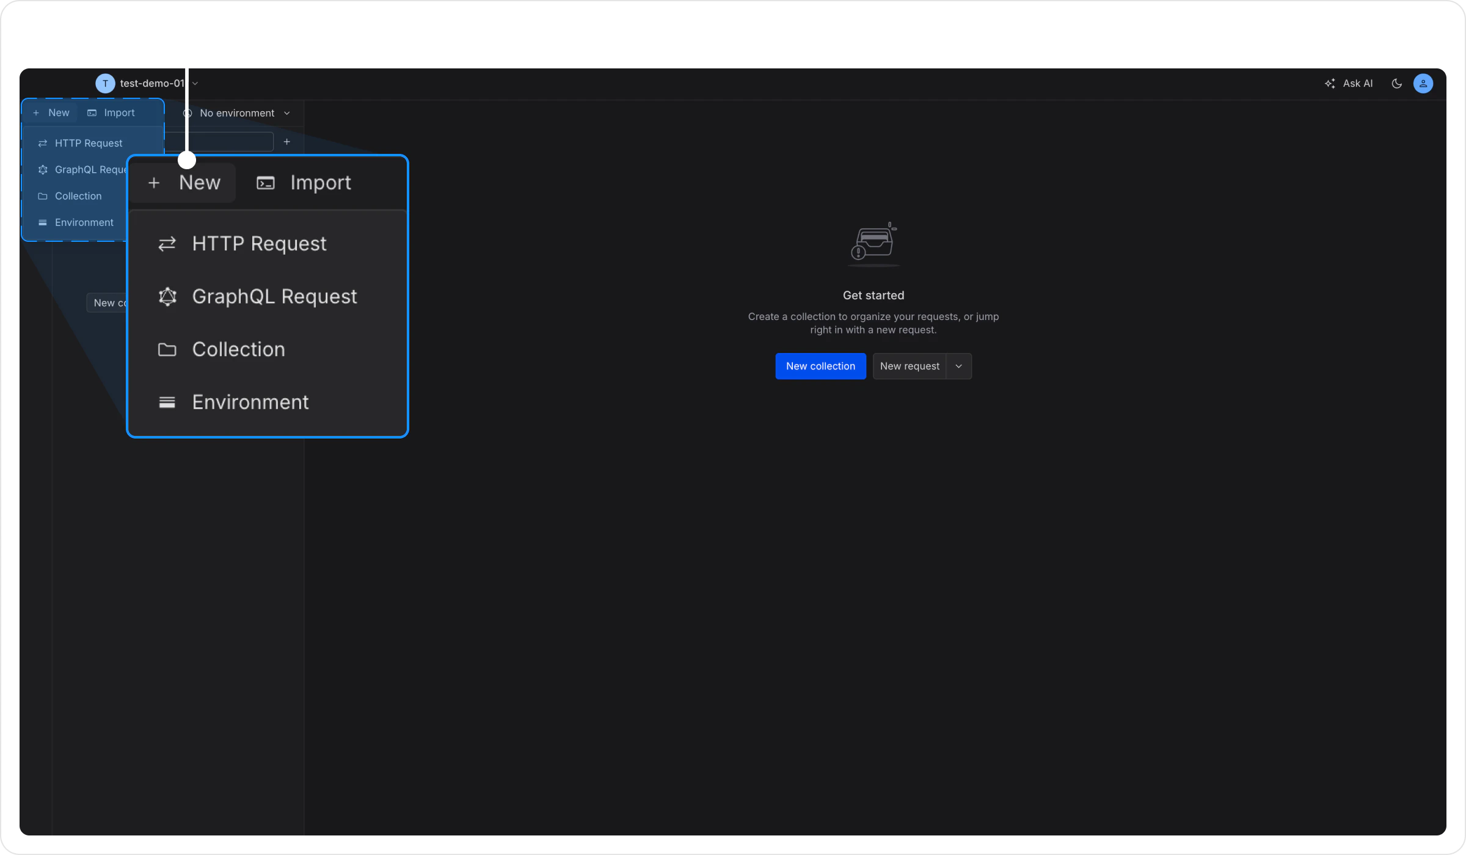Image resolution: width=1466 pixels, height=855 pixels.
Task: Toggle dark mode moon icon
Action: pos(1396,84)
